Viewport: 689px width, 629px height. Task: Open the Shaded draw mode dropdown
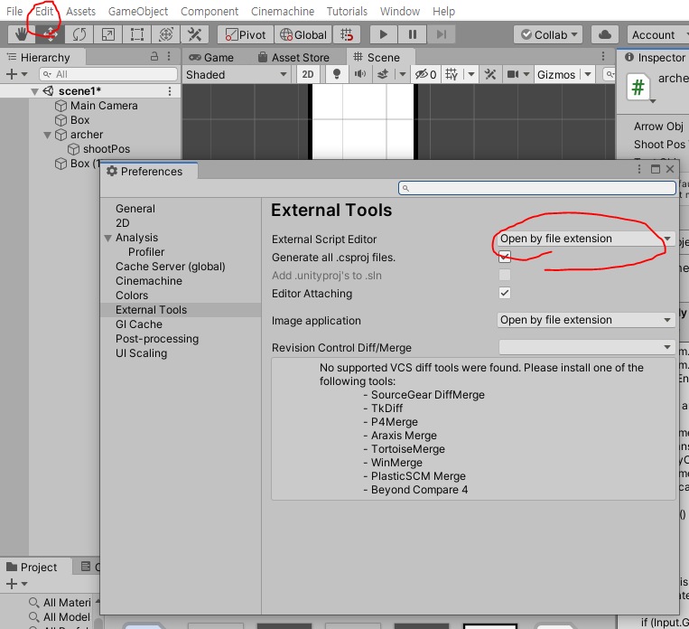pos(237,75)
